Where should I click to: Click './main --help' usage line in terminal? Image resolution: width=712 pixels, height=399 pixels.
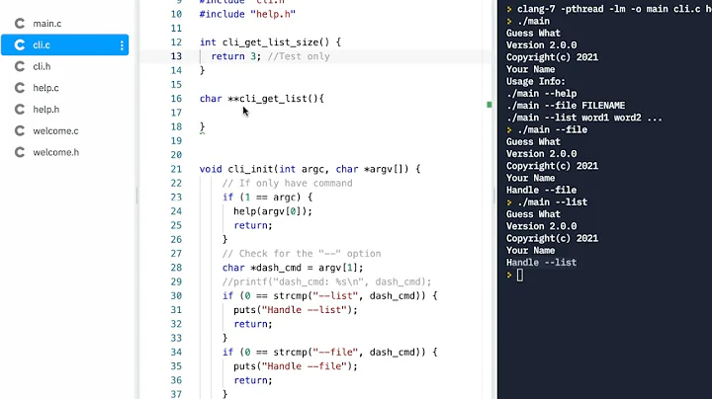542,94
